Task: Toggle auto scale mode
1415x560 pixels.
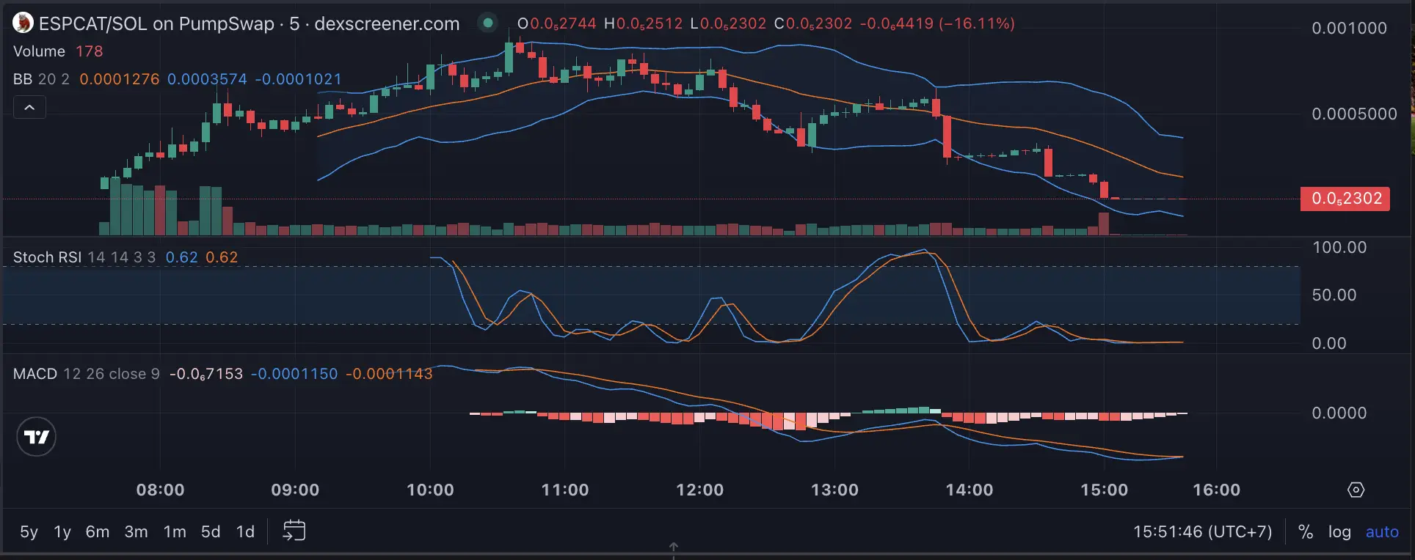Action: [1382, 532]
